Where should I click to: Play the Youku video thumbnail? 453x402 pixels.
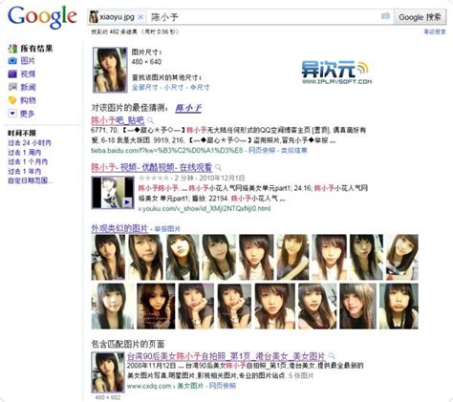[113, 193]
